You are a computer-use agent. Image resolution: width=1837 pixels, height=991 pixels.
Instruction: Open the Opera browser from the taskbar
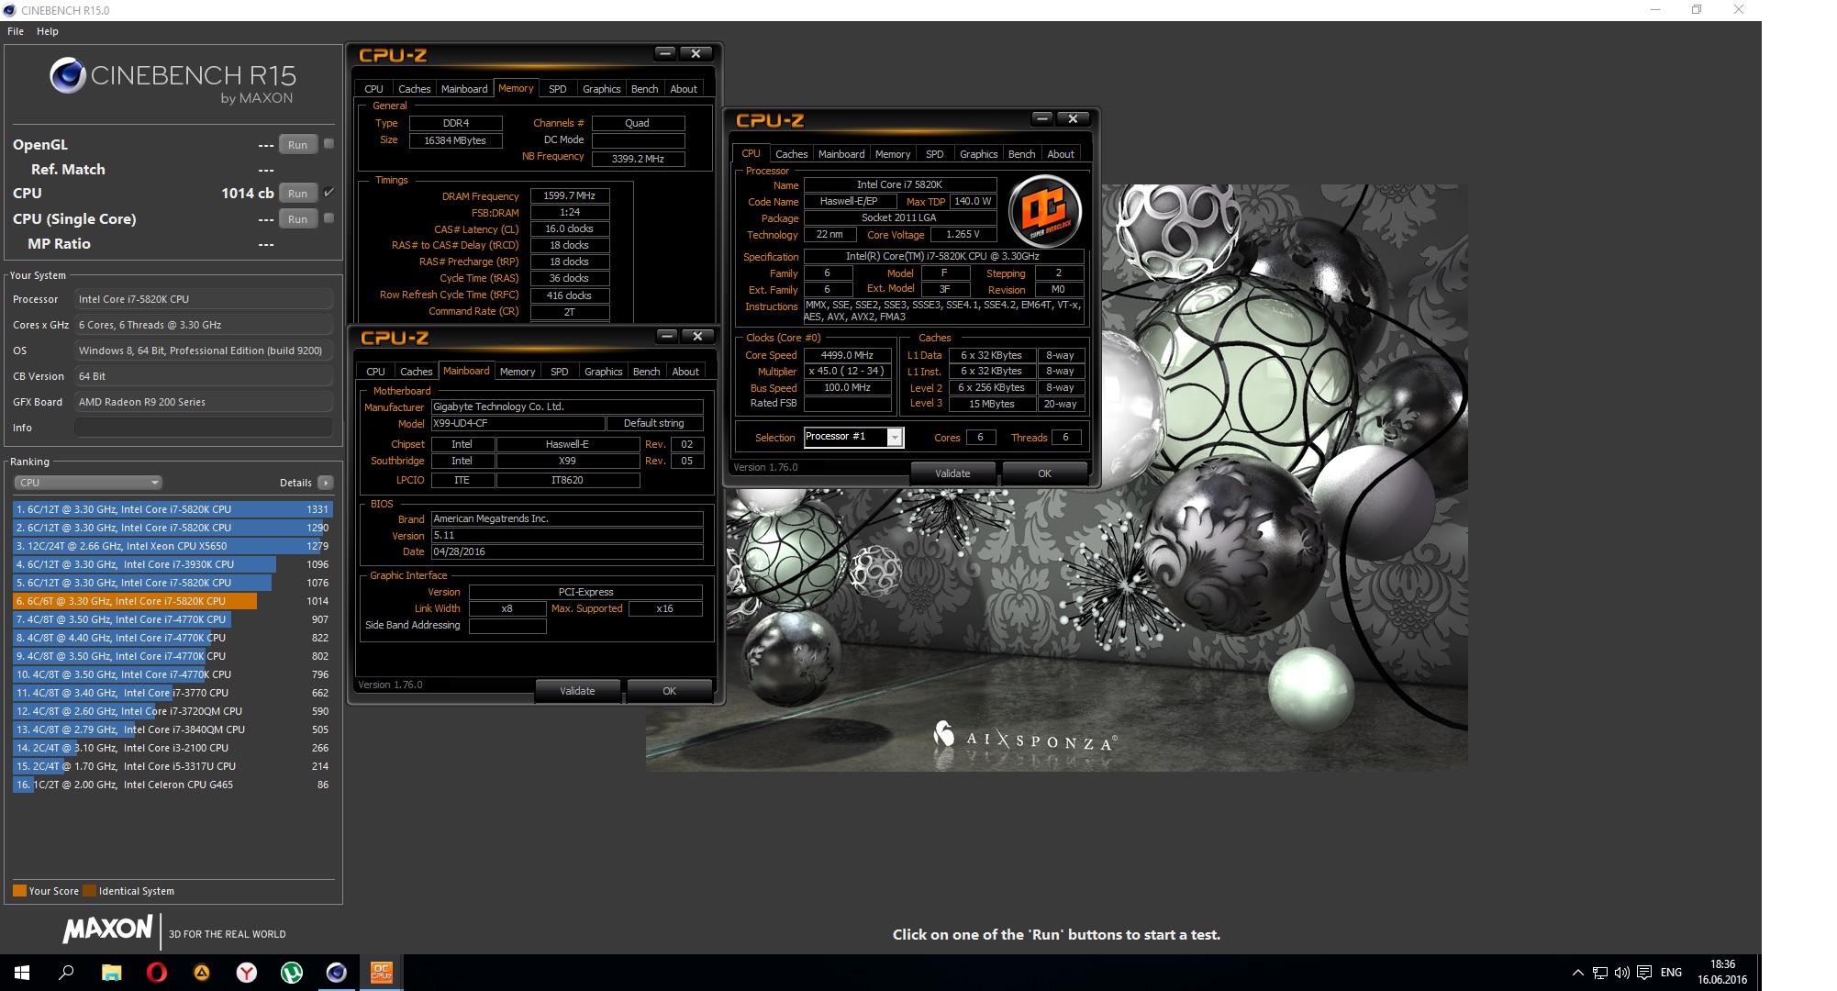156,973
